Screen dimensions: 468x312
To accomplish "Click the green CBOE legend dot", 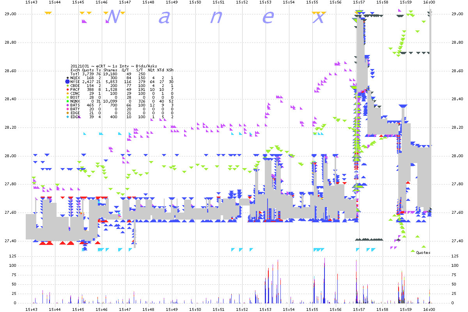I will pyautogui.click(x=68, y=85).
